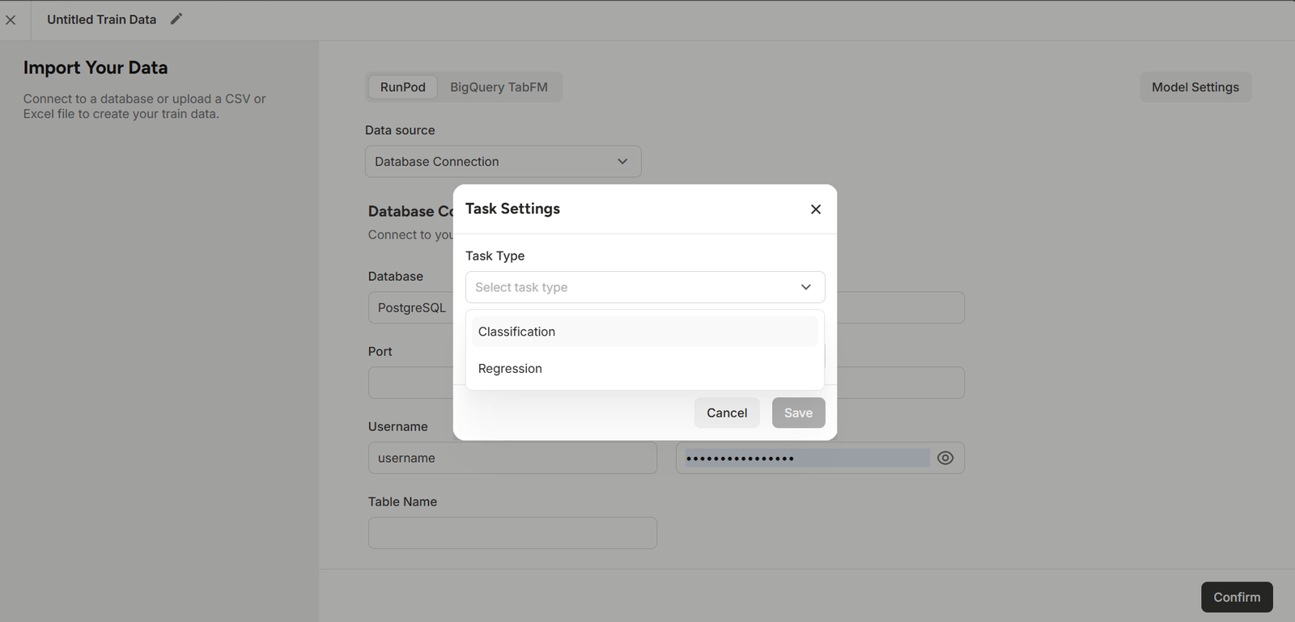Edit the Untitled Train Data title
1295x622 pixels.
(x=176, y=19)
